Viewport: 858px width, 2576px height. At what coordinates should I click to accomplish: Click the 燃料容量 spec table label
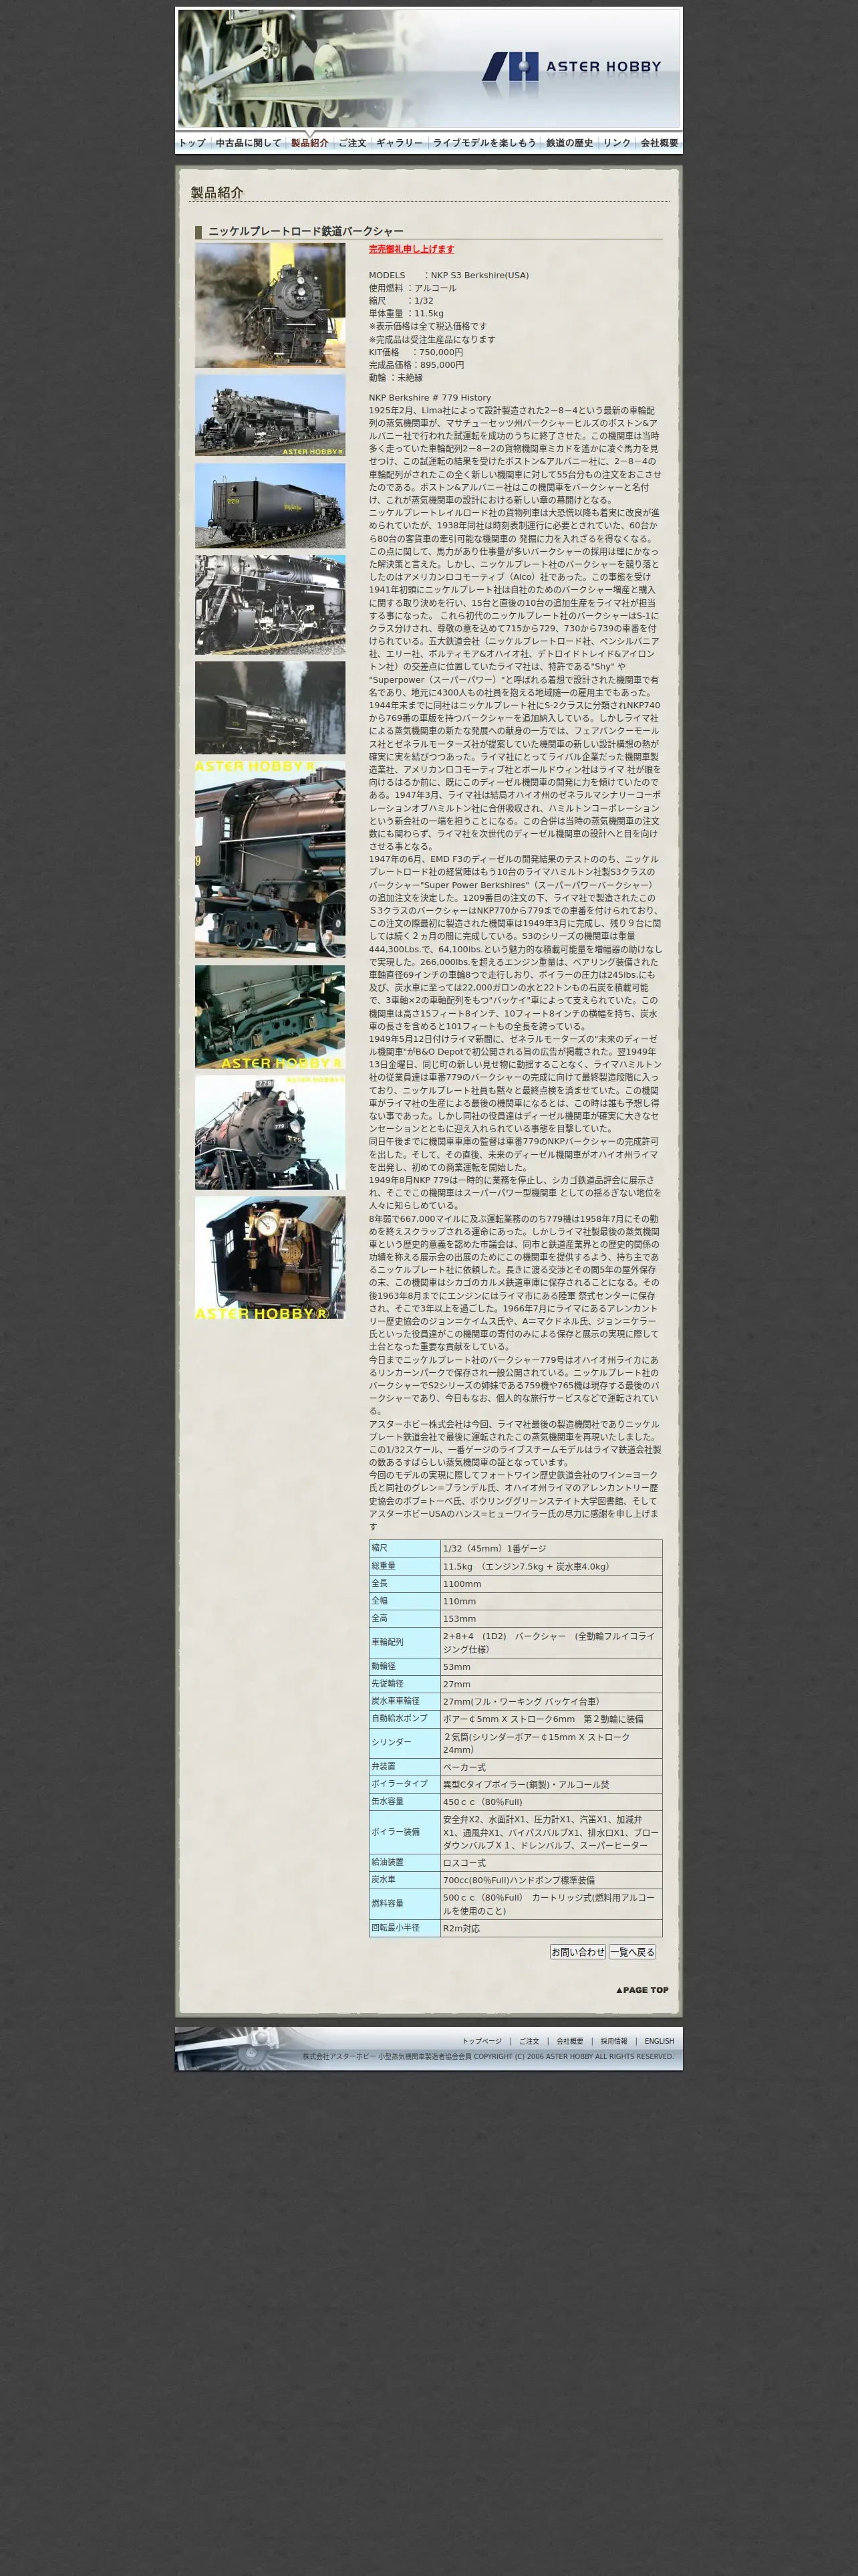point(404,1904)
